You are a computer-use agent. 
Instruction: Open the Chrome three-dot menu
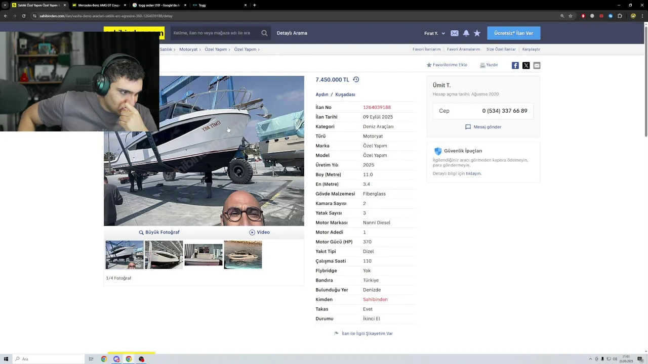tap(642, 16)
